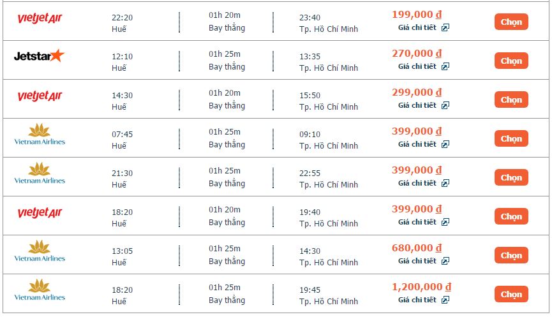This screenshot has width=552, height=317.
Task: Open price detail popup icon for 21:30 flight
Action: (445, 183)
